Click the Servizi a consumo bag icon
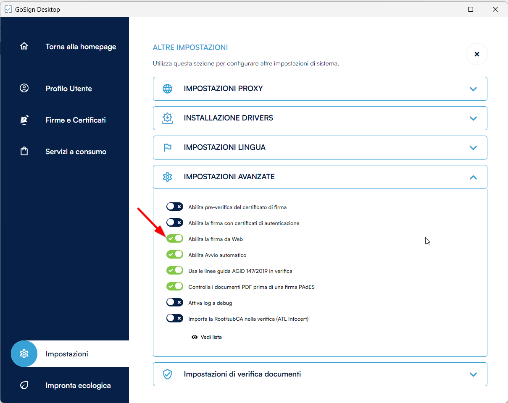 click(x=24, y=152)
